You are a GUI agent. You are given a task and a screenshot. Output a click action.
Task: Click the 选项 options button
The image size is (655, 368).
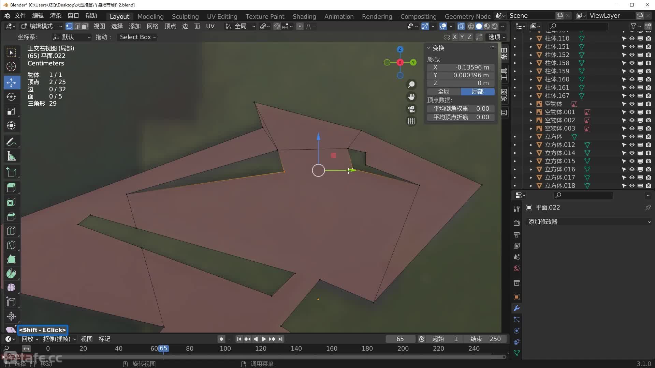point(497,37)
